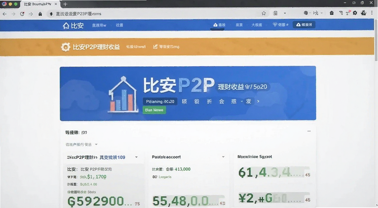Close the 比安 browser tab

click(56, 4)
